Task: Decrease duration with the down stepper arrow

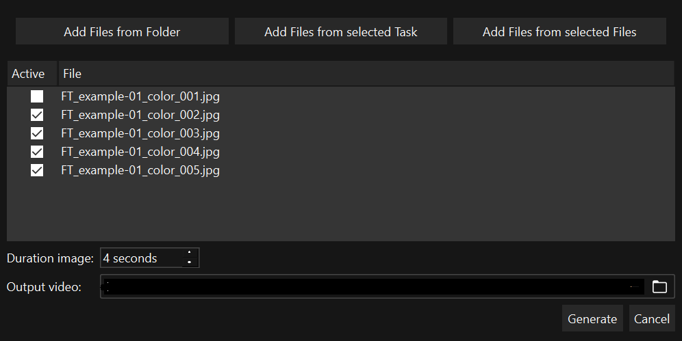Action: (x=189, y=262)
